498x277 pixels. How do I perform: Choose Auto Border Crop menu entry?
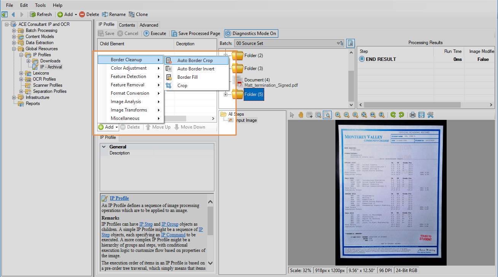[195, 60]
